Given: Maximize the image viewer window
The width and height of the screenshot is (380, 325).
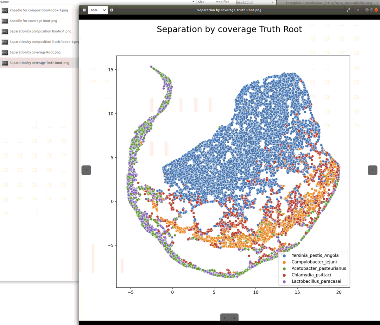Looking at the screenshot, I should 371,10.
